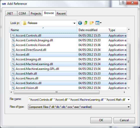Click the date of Accord.Controls.dll, 15:35
Viewport: 140px width, 128px height.
coord(89,36)
